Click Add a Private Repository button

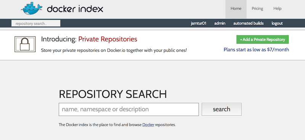[x=263, y=40]
